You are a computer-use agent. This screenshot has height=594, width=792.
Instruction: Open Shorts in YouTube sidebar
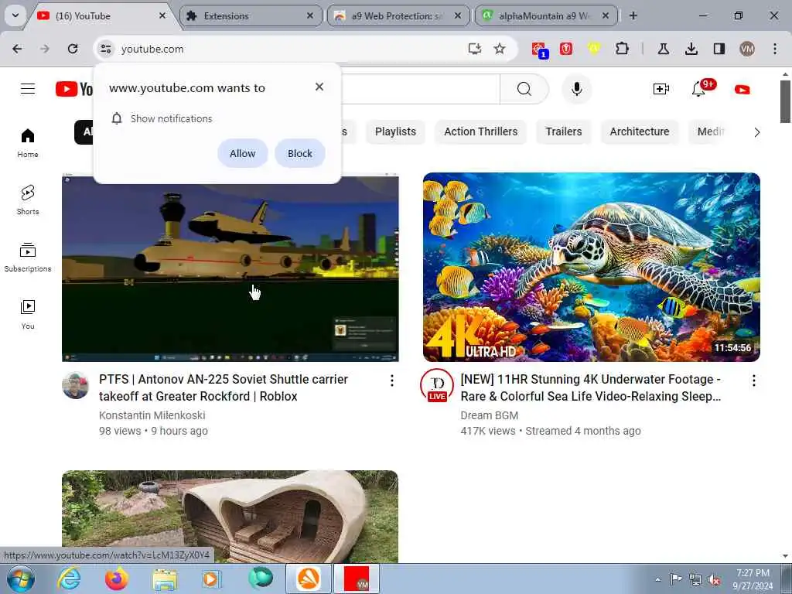(28, 200)
